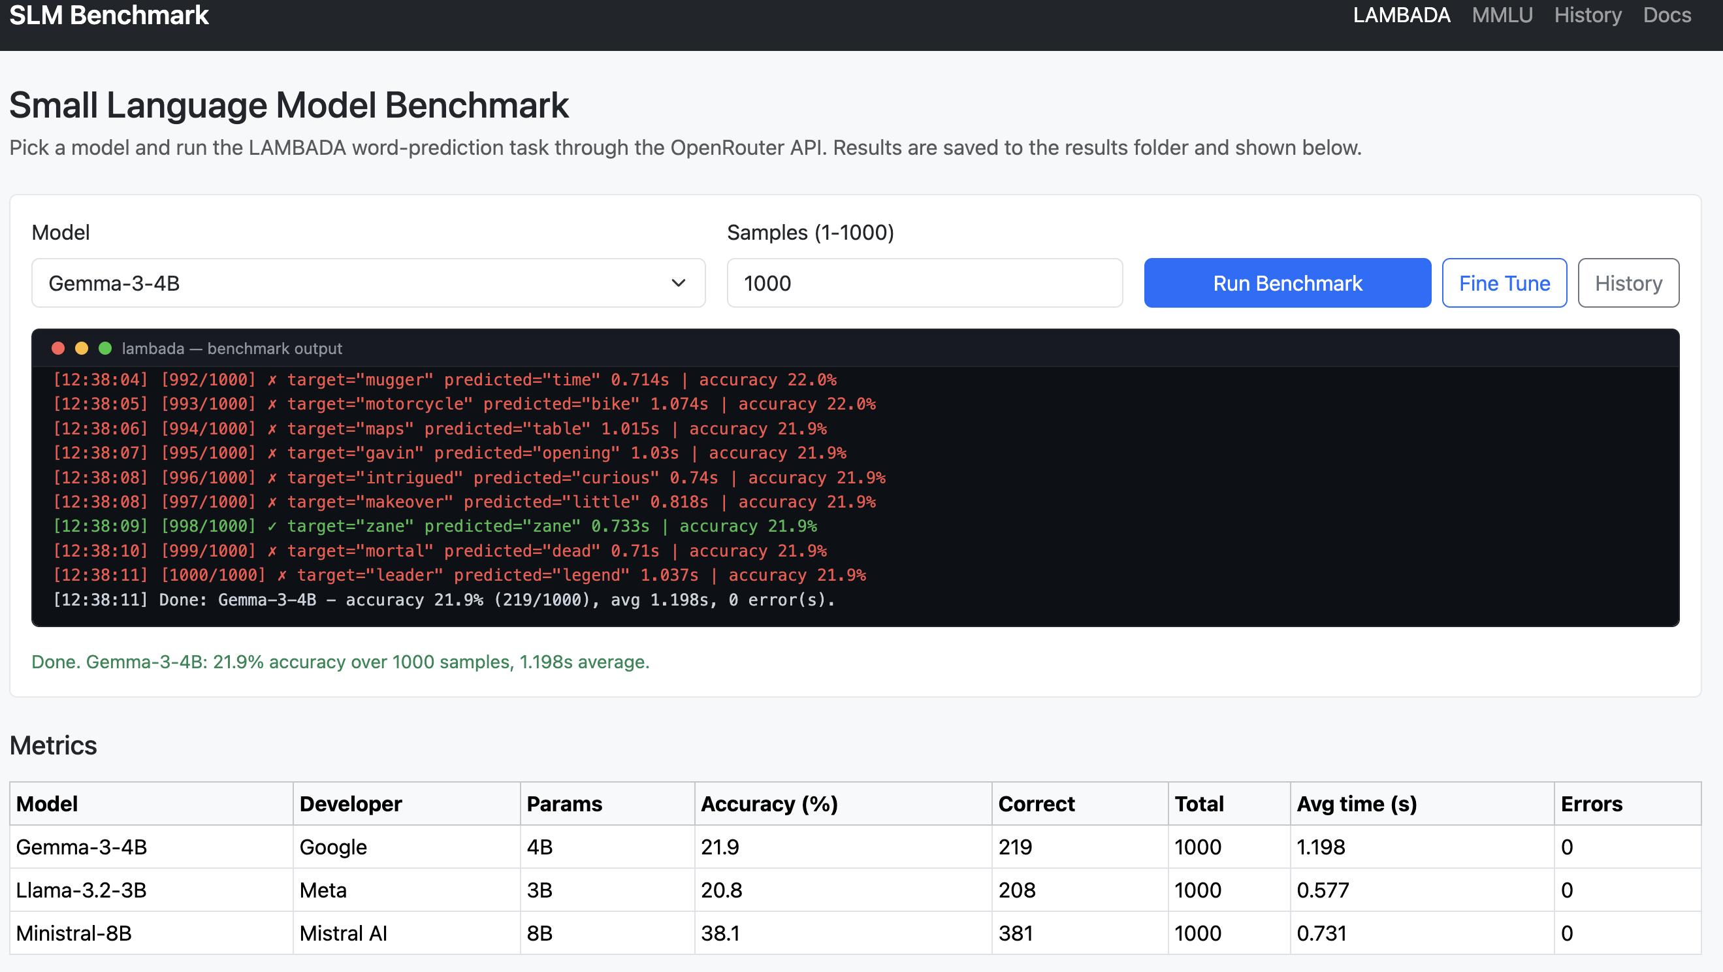Image resolution: width=1723 pixels, height=972 pixels.
Task: Click the Metrics section heading
Action: [x=54, y=745]
